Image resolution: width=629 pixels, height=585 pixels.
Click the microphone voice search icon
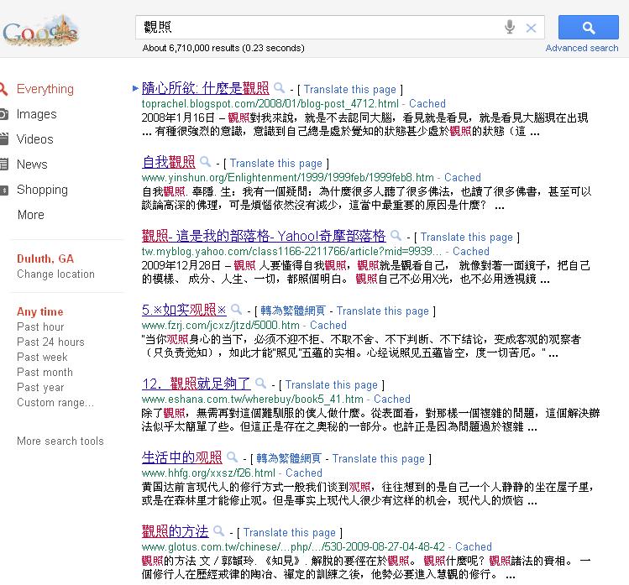[509, 28]
